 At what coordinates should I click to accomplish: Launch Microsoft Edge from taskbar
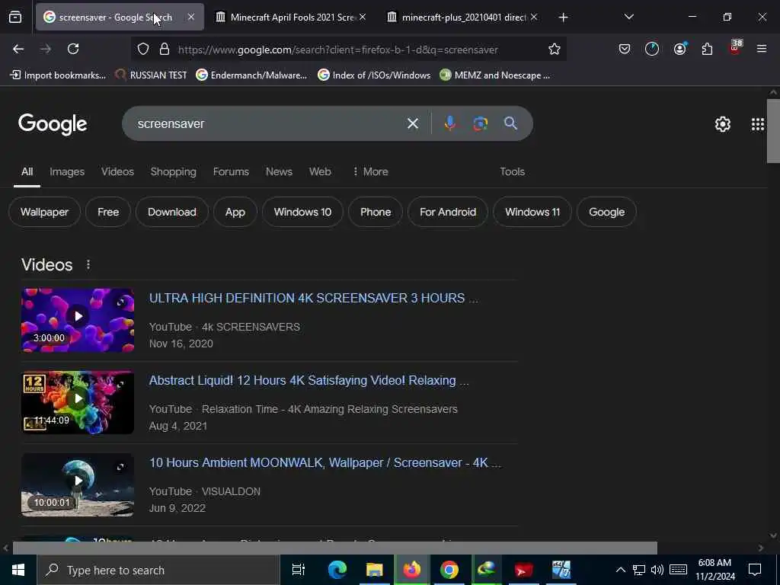point(337,570)
